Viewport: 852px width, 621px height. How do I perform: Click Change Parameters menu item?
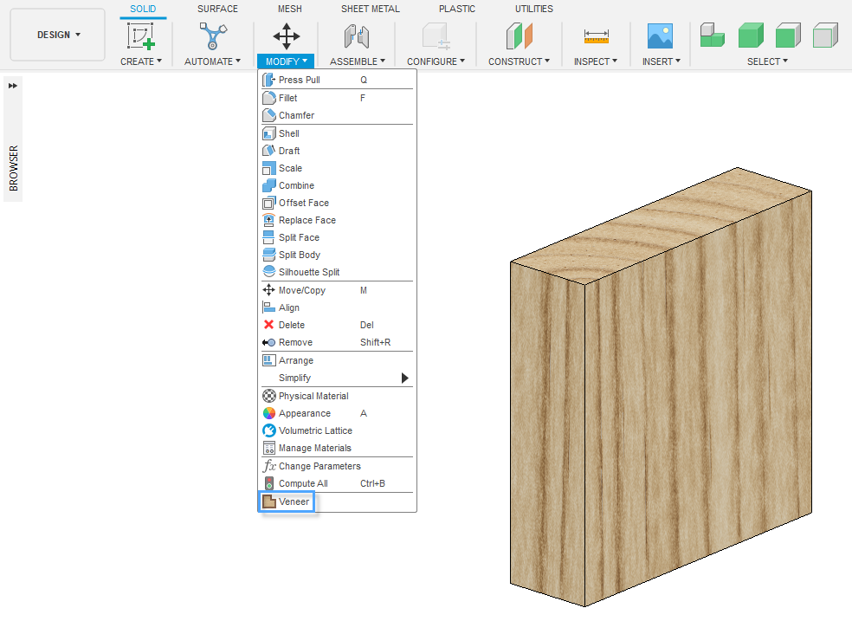[x=319, y=466]
